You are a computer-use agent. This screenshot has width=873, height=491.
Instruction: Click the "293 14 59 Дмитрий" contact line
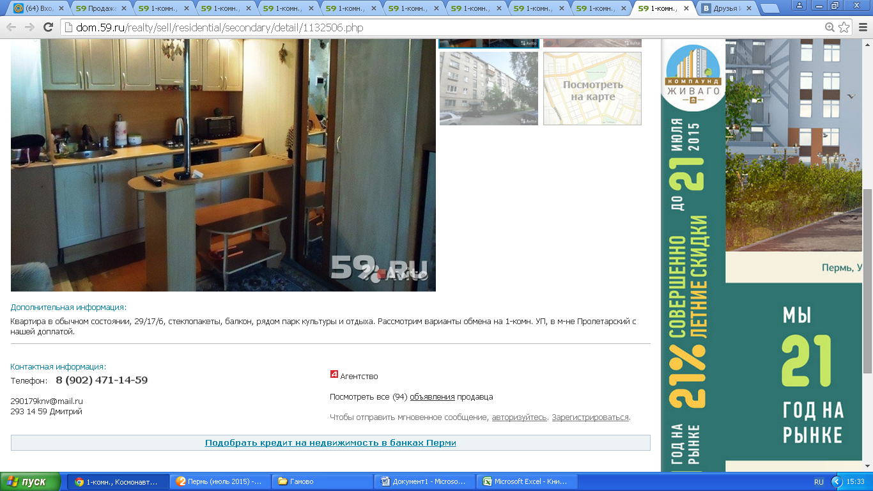pos(47,411)
